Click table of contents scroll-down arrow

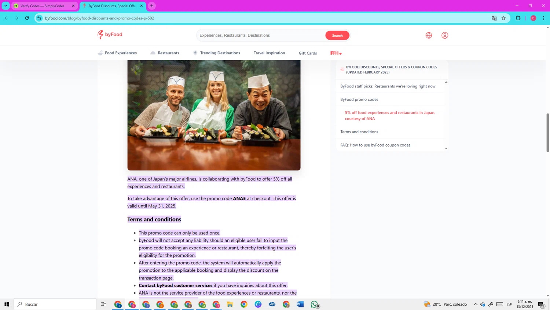pyautogui.click(x=446, y=149)
